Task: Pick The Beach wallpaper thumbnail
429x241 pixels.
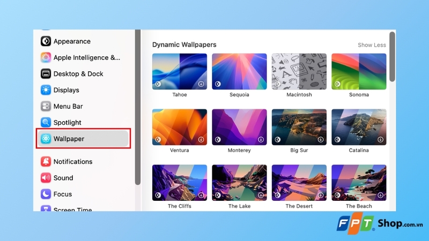Action: 359,183
